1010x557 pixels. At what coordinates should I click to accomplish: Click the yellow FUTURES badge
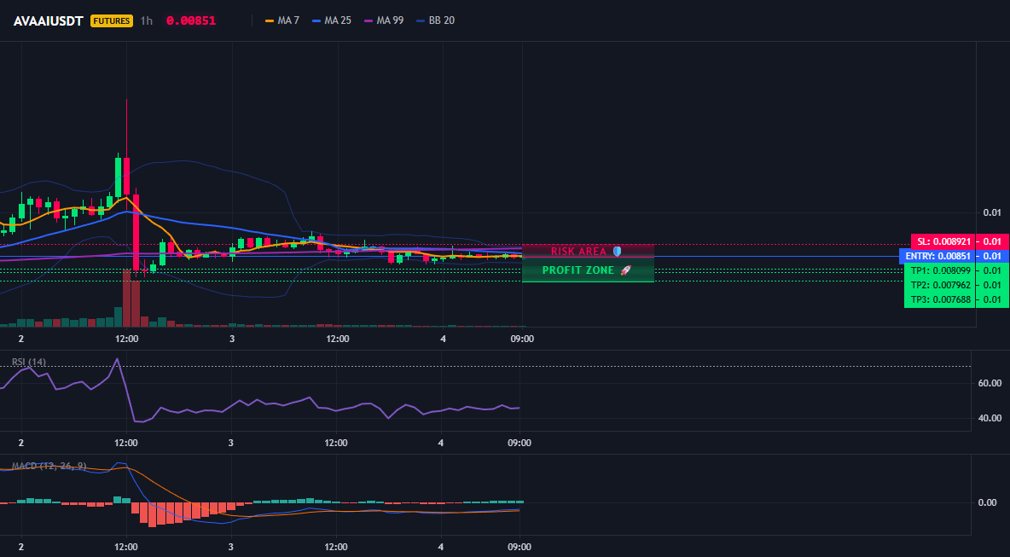coord(112,20)
